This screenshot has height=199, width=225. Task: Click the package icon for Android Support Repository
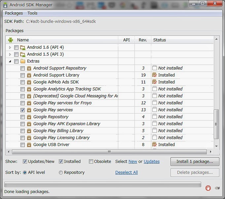tap(29, 68)
